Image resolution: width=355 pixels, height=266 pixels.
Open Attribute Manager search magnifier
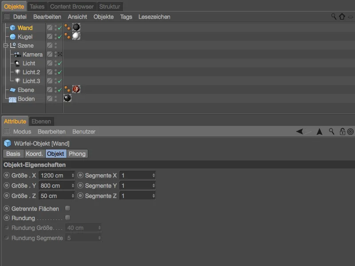tap(331, 131)
